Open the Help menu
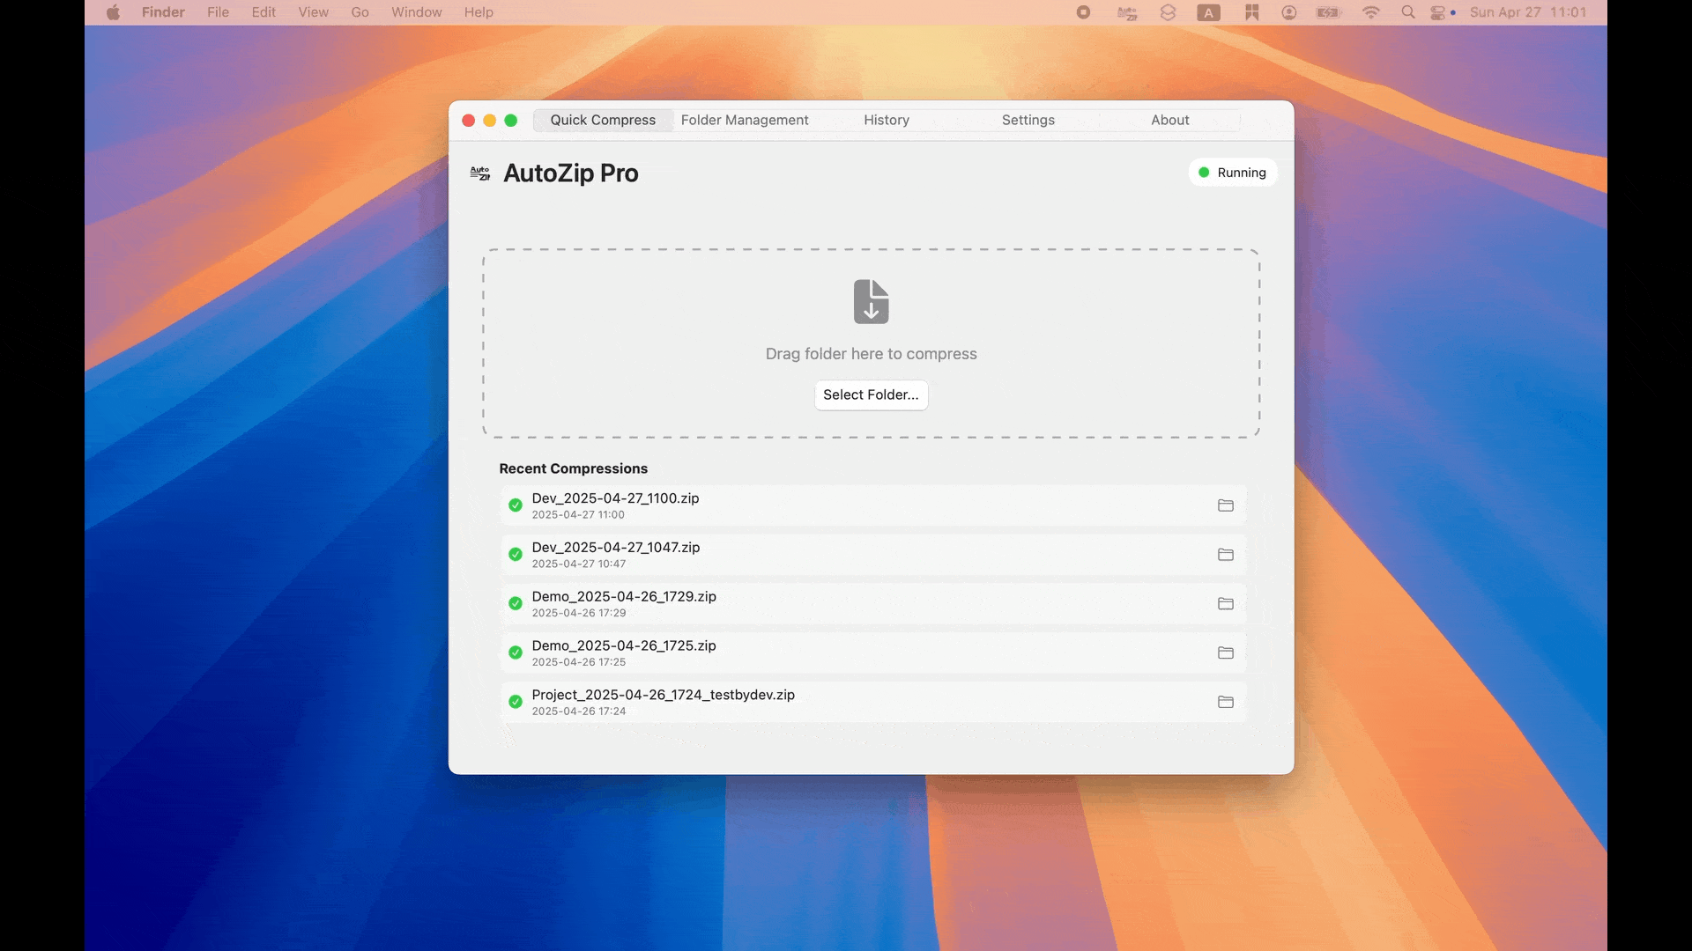This screenshot has width=1692, height=951. (479, 12)
